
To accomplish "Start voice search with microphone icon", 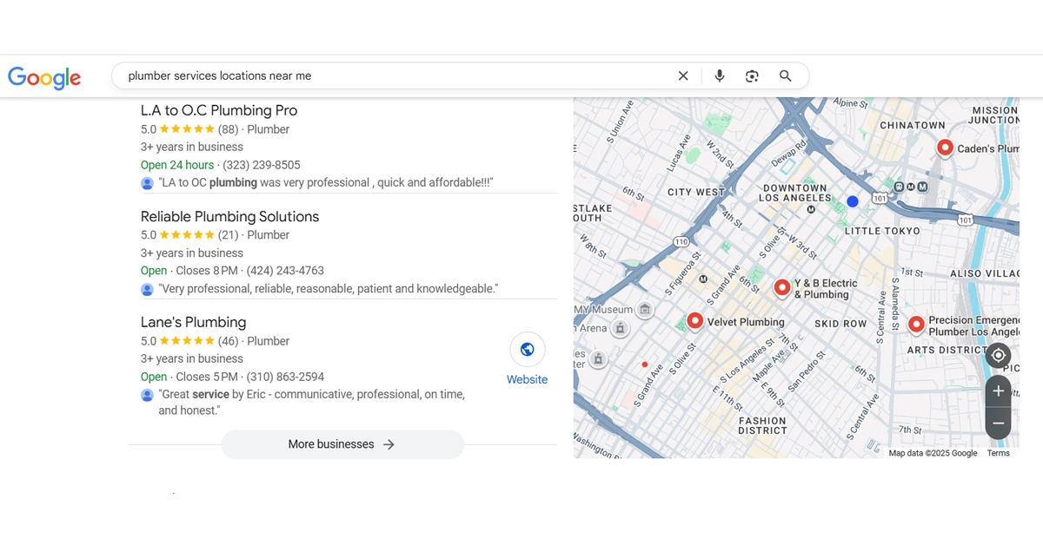I will pyautogui.click(x=719, y=76).
